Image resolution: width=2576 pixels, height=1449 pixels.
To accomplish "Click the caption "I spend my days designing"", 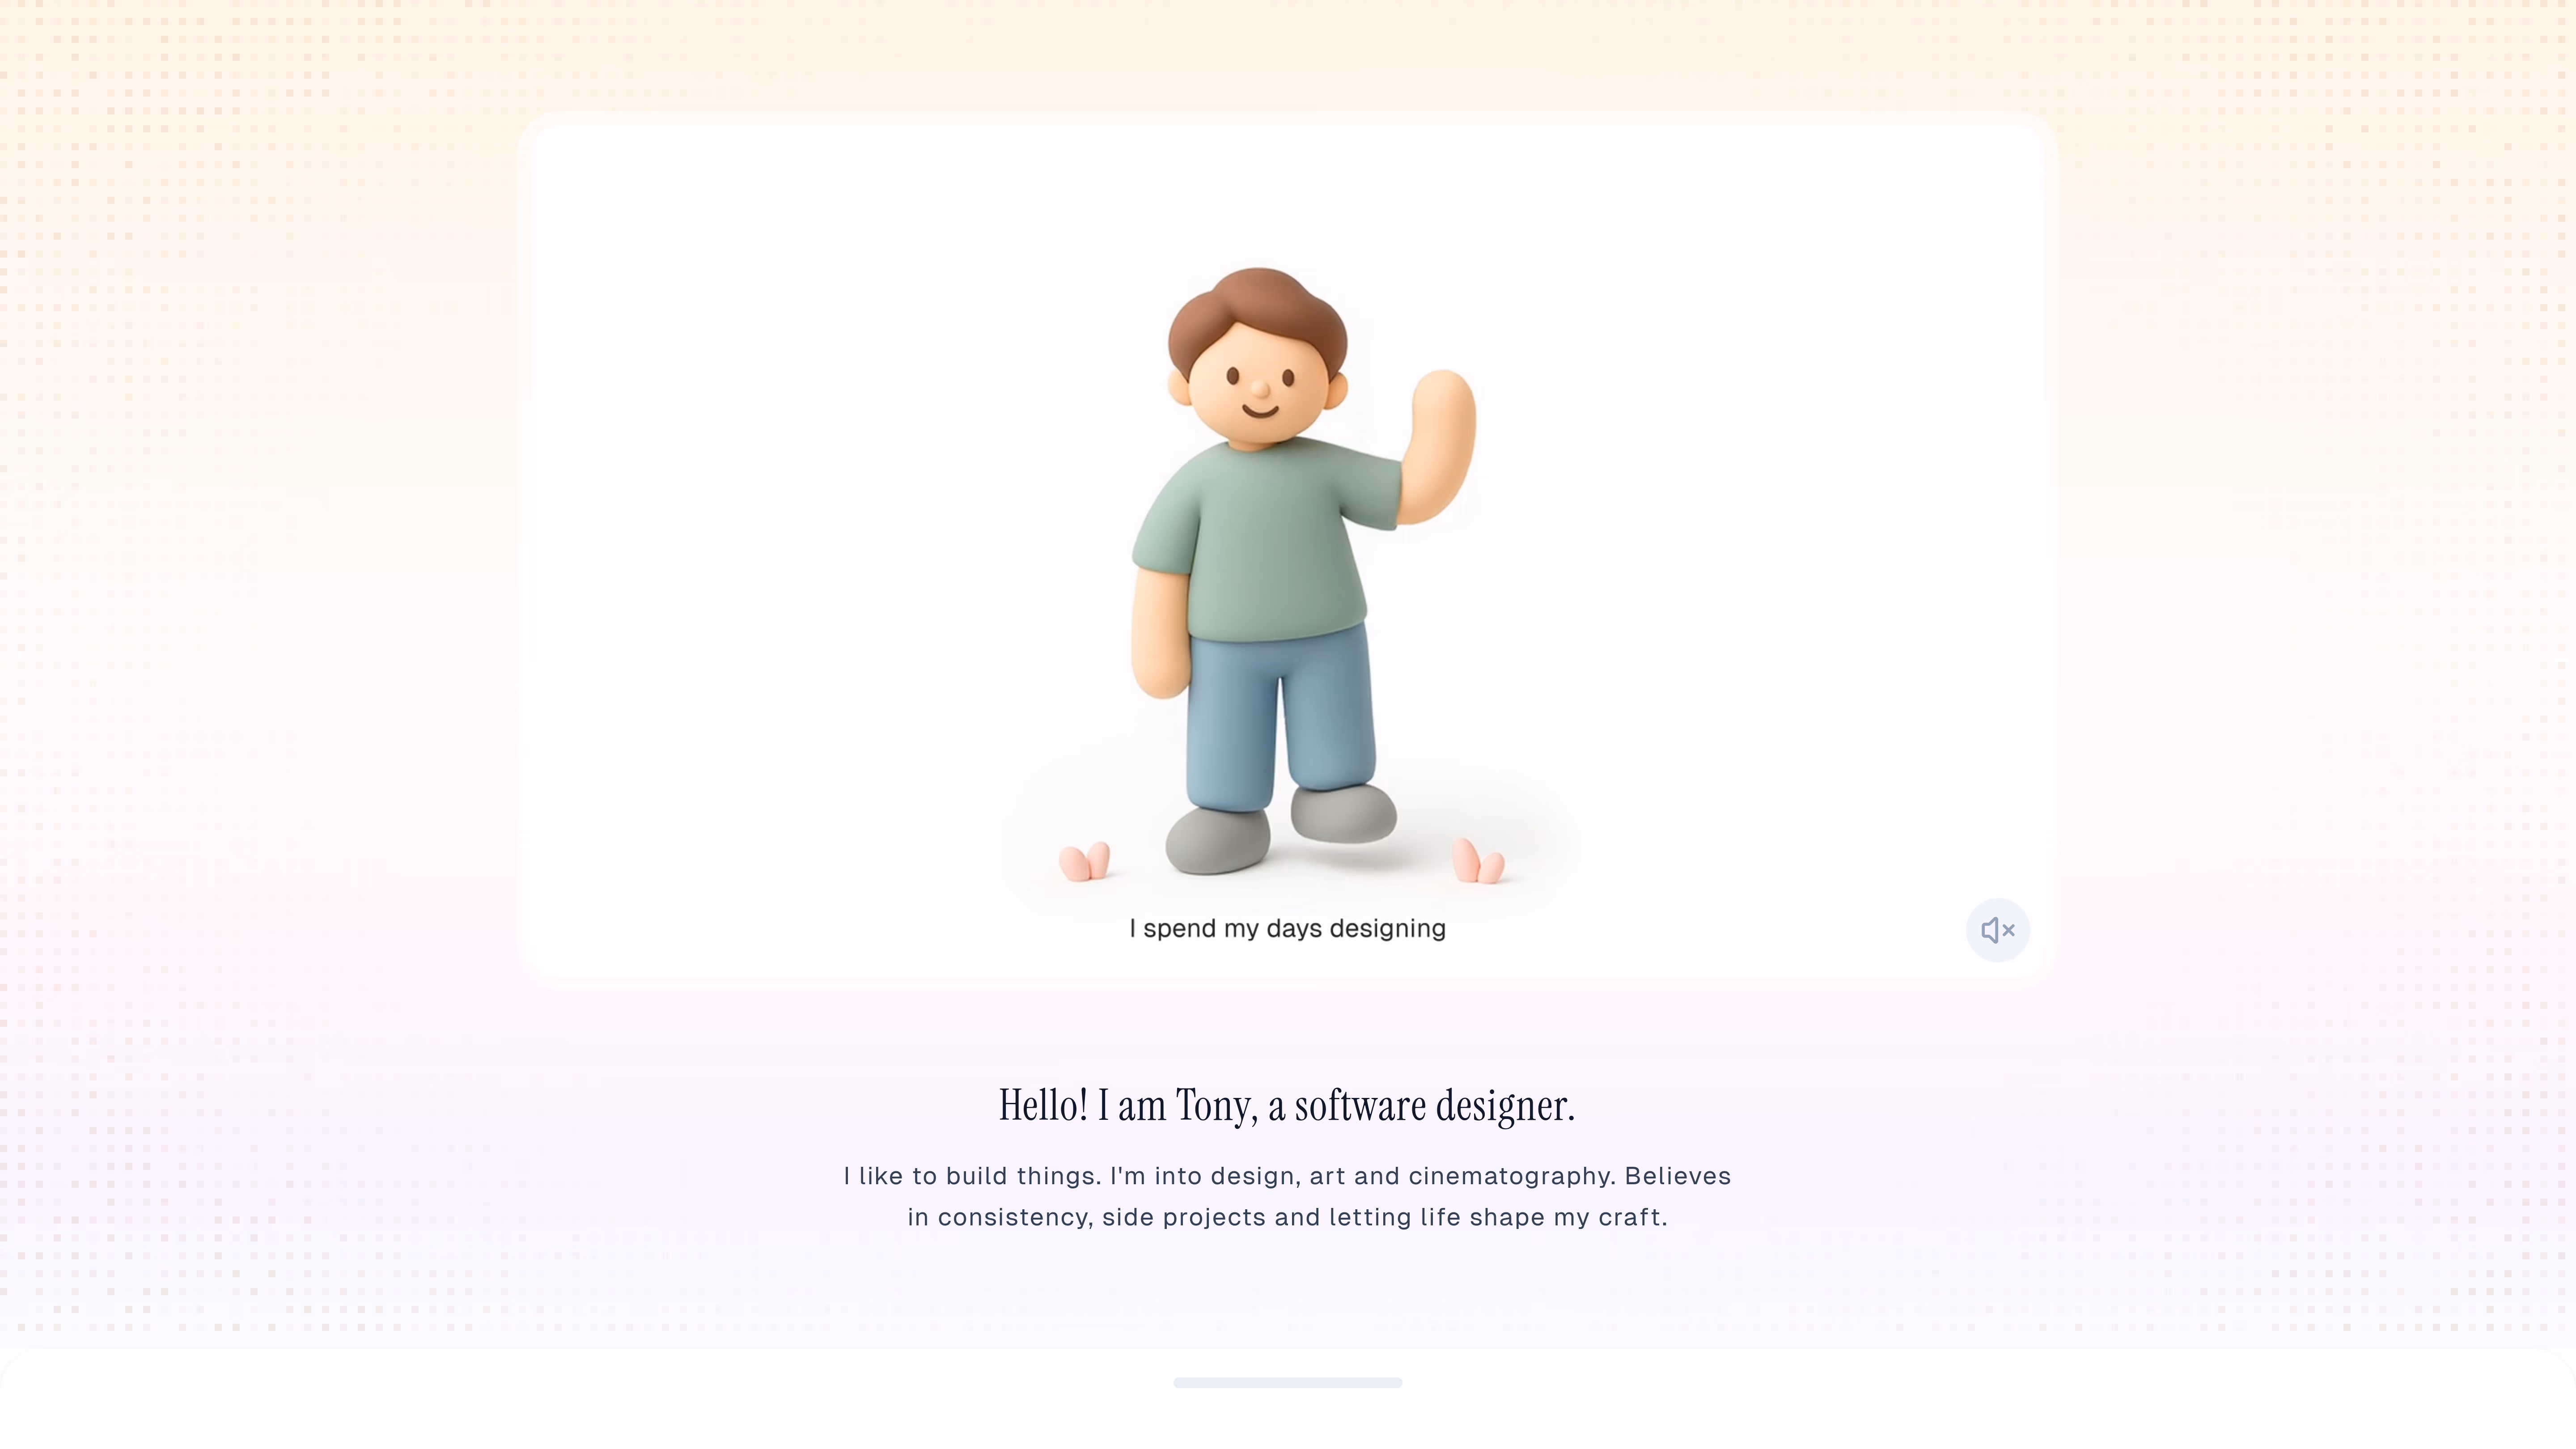I will tap(1287, 929).
